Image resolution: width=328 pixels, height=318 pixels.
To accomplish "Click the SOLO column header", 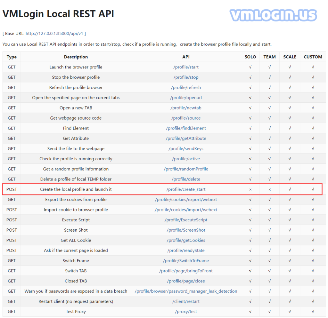I will point(250,57).
